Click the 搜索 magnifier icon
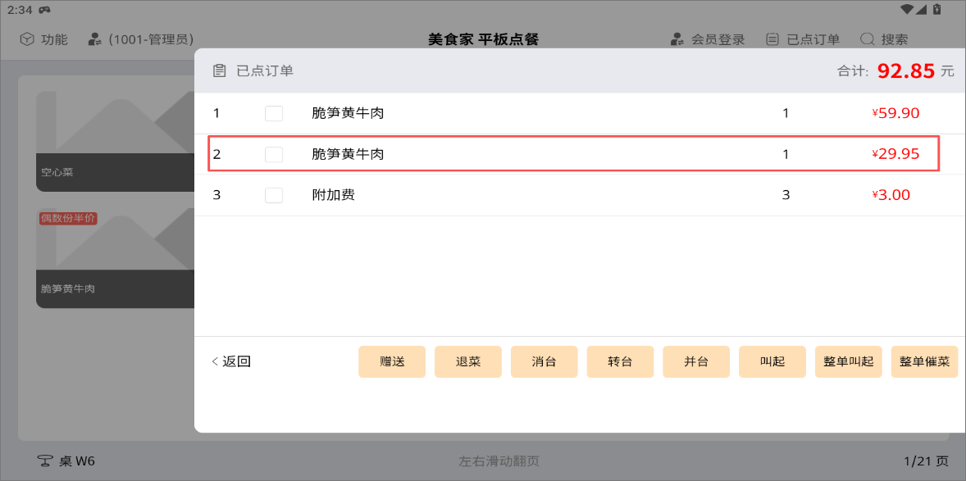 [x=867, y=39]
